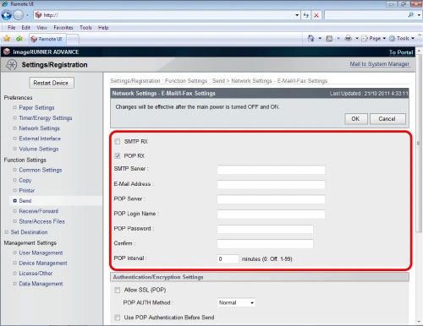
Task: Click the Favorites star icon
Action: [7, 39]
